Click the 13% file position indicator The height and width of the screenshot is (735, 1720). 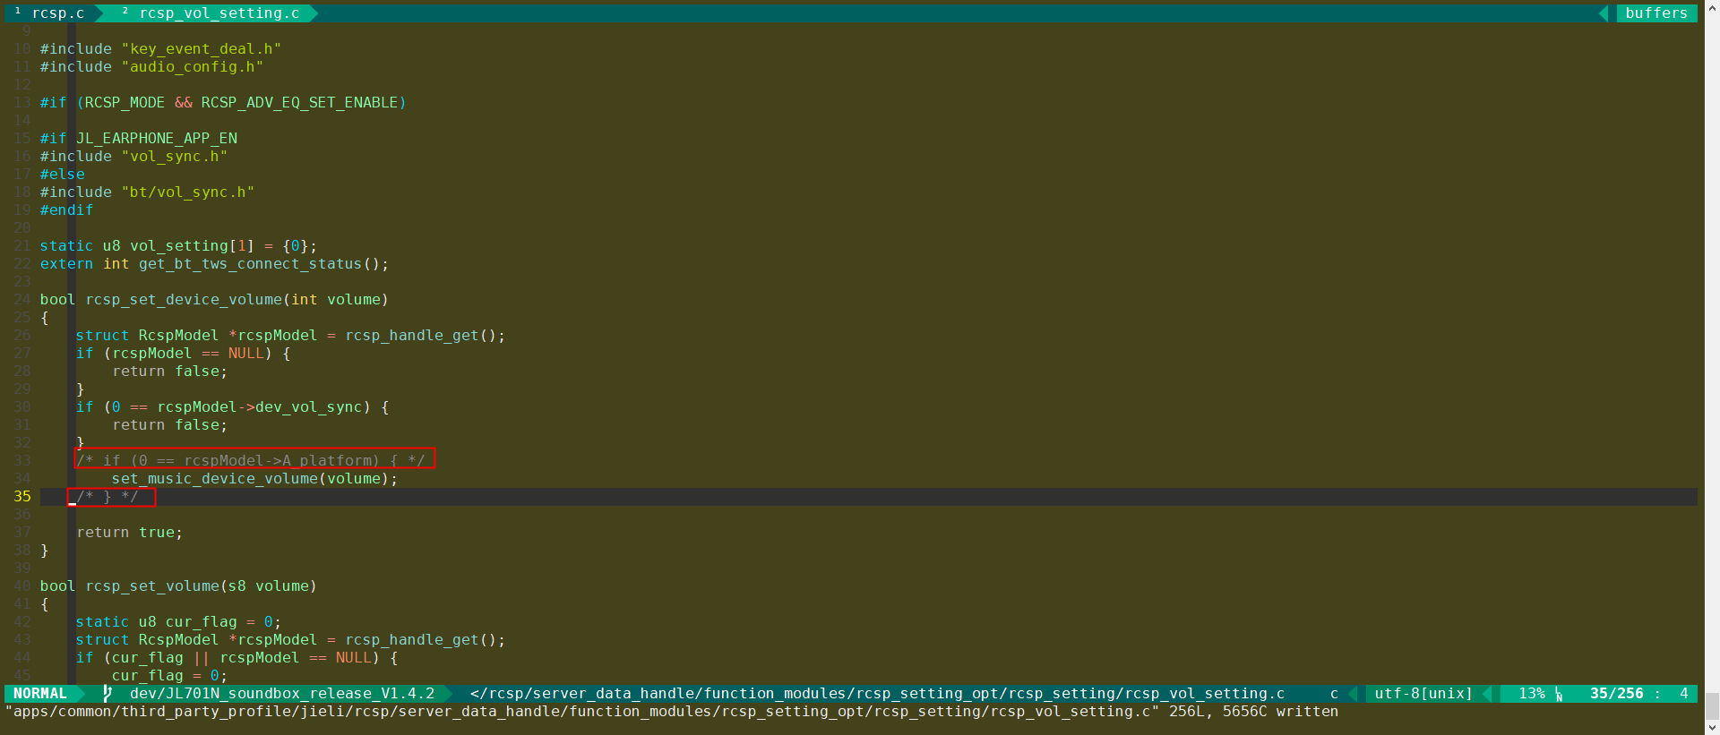click(x=1532, y=694)
